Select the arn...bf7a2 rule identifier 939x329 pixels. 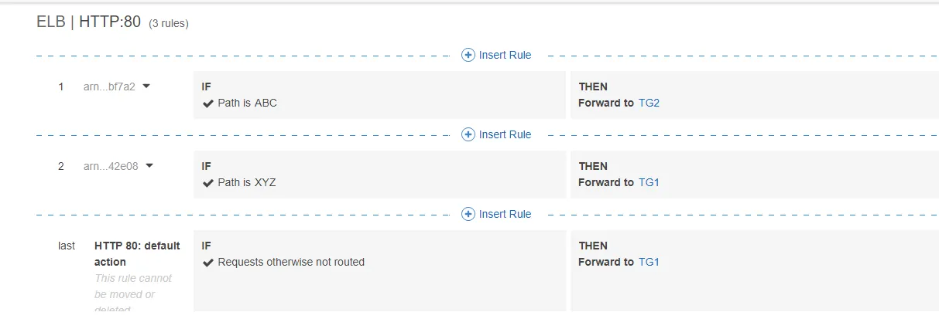coord(109,86)
